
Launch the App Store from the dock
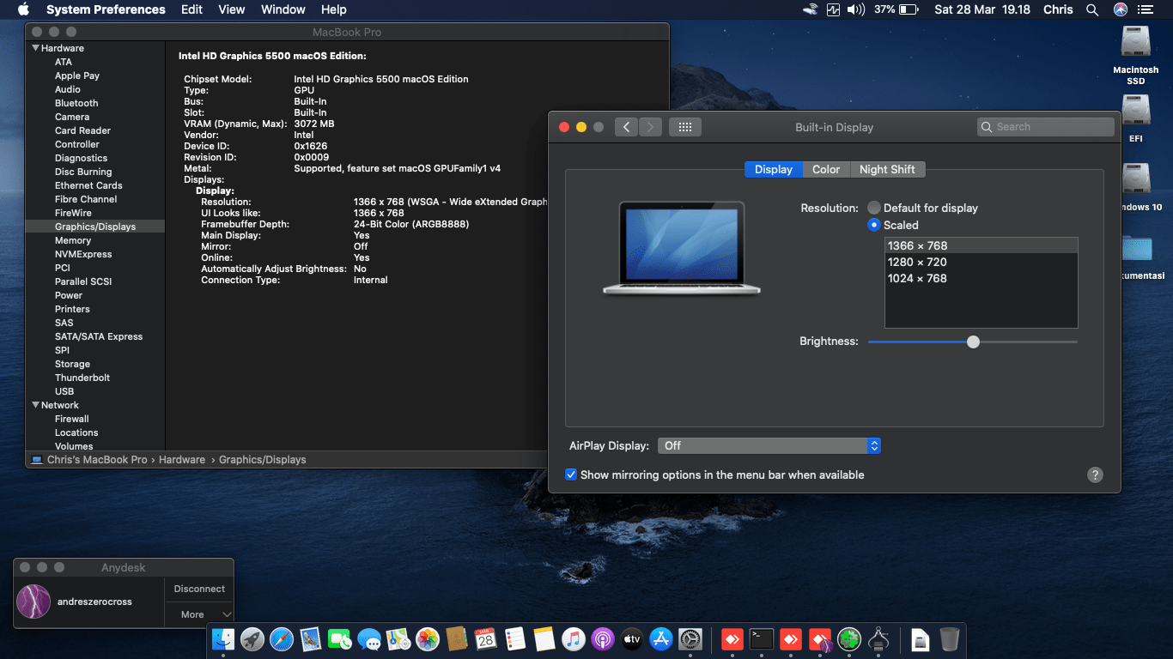coord(660,639)
